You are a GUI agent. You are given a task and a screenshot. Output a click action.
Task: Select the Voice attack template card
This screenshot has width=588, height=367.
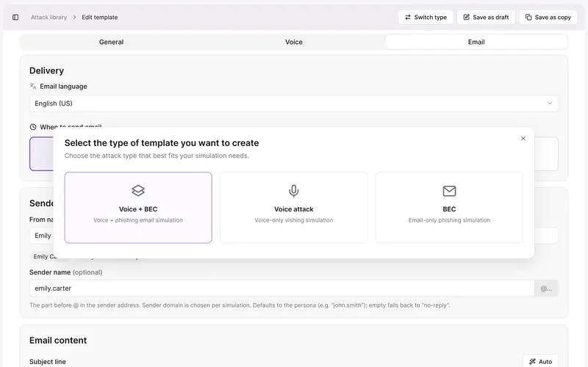click(293, 208)
